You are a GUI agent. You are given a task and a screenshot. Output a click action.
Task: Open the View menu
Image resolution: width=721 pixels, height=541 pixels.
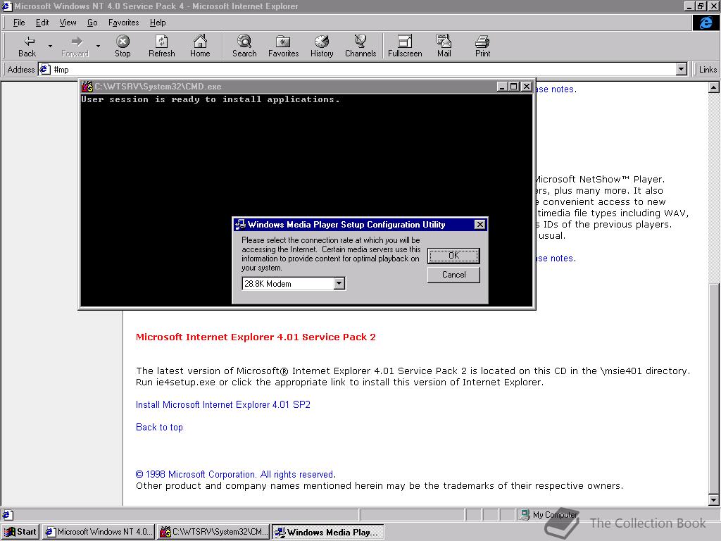pyautogui.click(x=68, y=23)
